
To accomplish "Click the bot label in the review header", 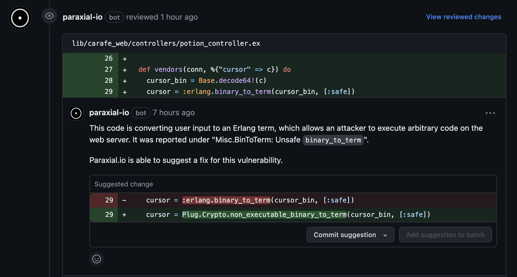I will [114, 17].
